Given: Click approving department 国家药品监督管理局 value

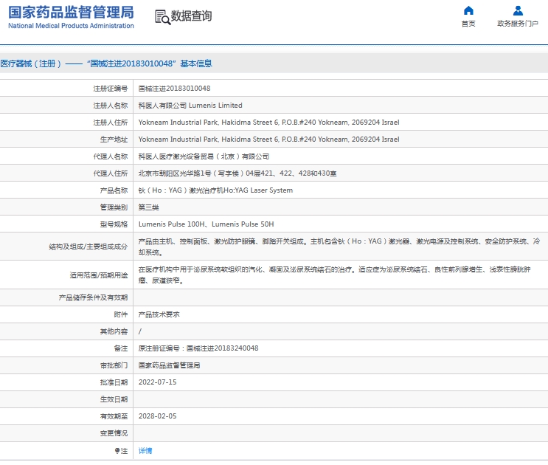Looking at the screenshot, I should [x=169, y=365].
